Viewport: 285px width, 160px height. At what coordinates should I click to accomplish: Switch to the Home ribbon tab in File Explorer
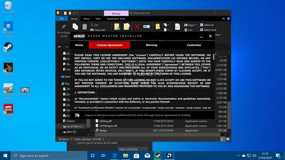pos(74,19)
